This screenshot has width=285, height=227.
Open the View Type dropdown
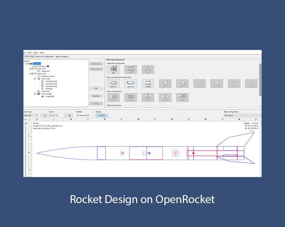click(31, 115)
